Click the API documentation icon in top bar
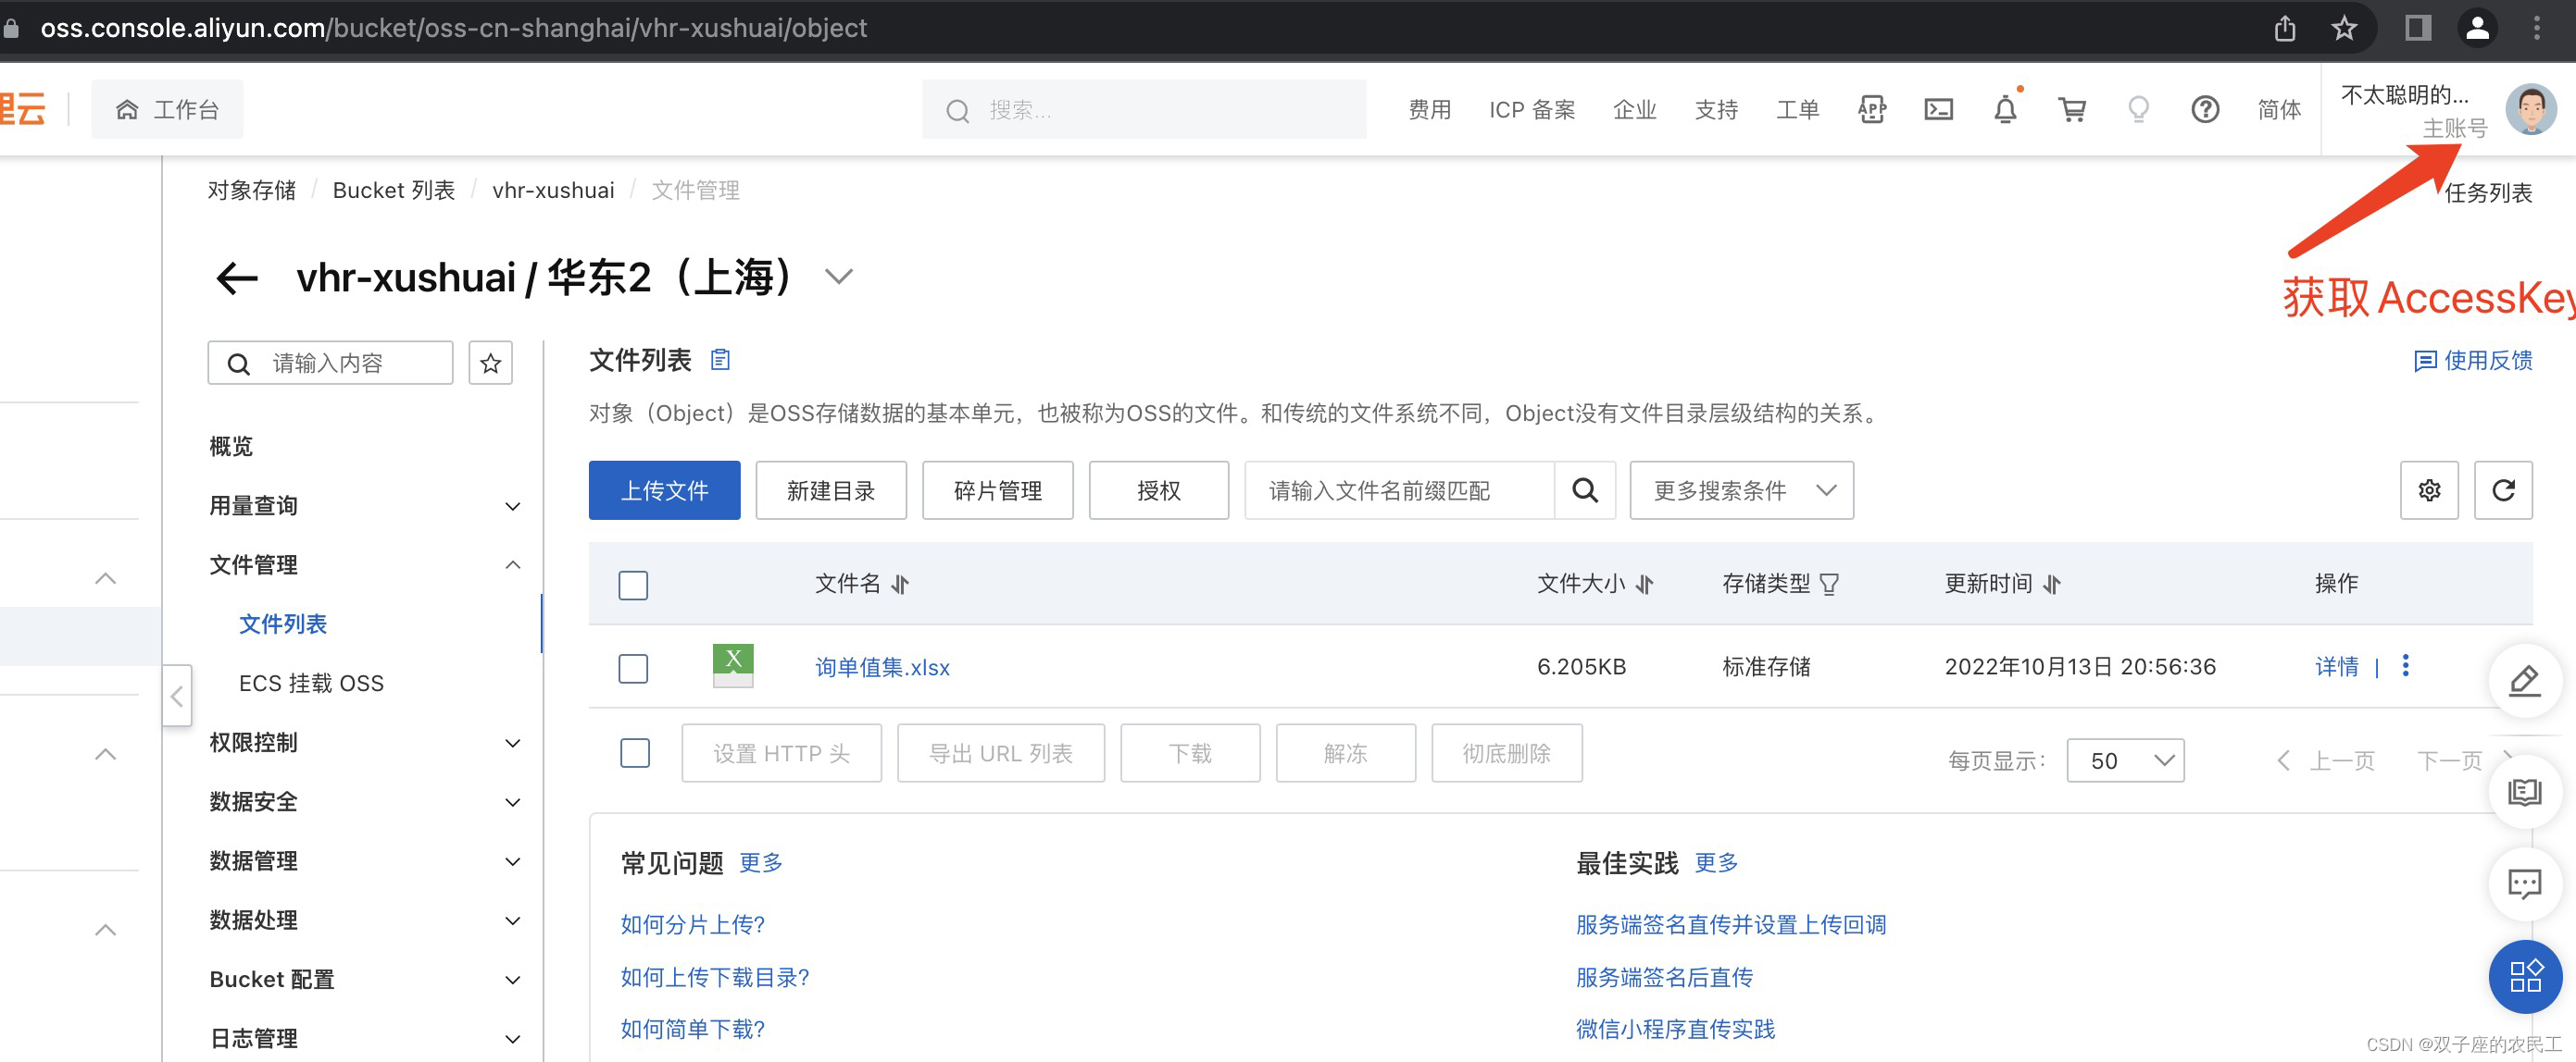2576x1062 pixels. coord(1871,109)
